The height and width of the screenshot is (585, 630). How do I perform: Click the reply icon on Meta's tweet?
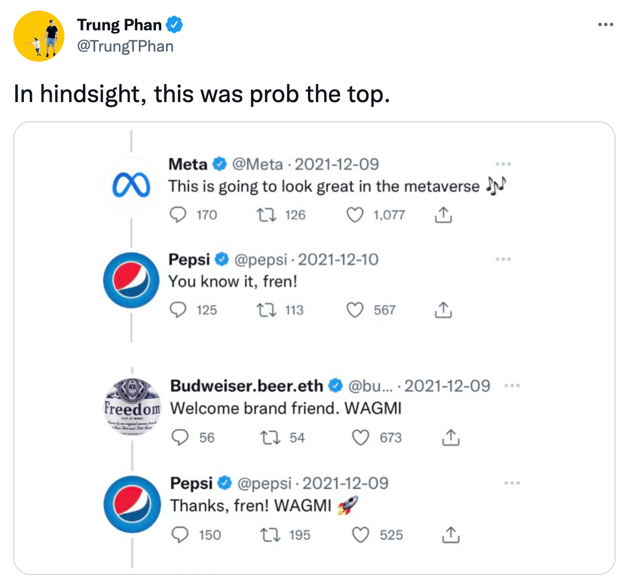pos(178,215)
